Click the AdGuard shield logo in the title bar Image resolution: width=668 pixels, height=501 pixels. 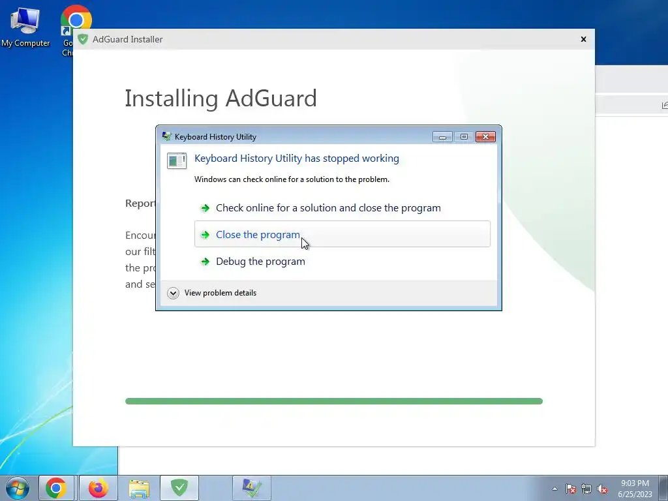point(83,39)
